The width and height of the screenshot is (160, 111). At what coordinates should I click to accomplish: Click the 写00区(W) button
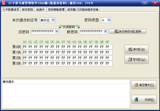pyautogui.click(x=136, y=59)
